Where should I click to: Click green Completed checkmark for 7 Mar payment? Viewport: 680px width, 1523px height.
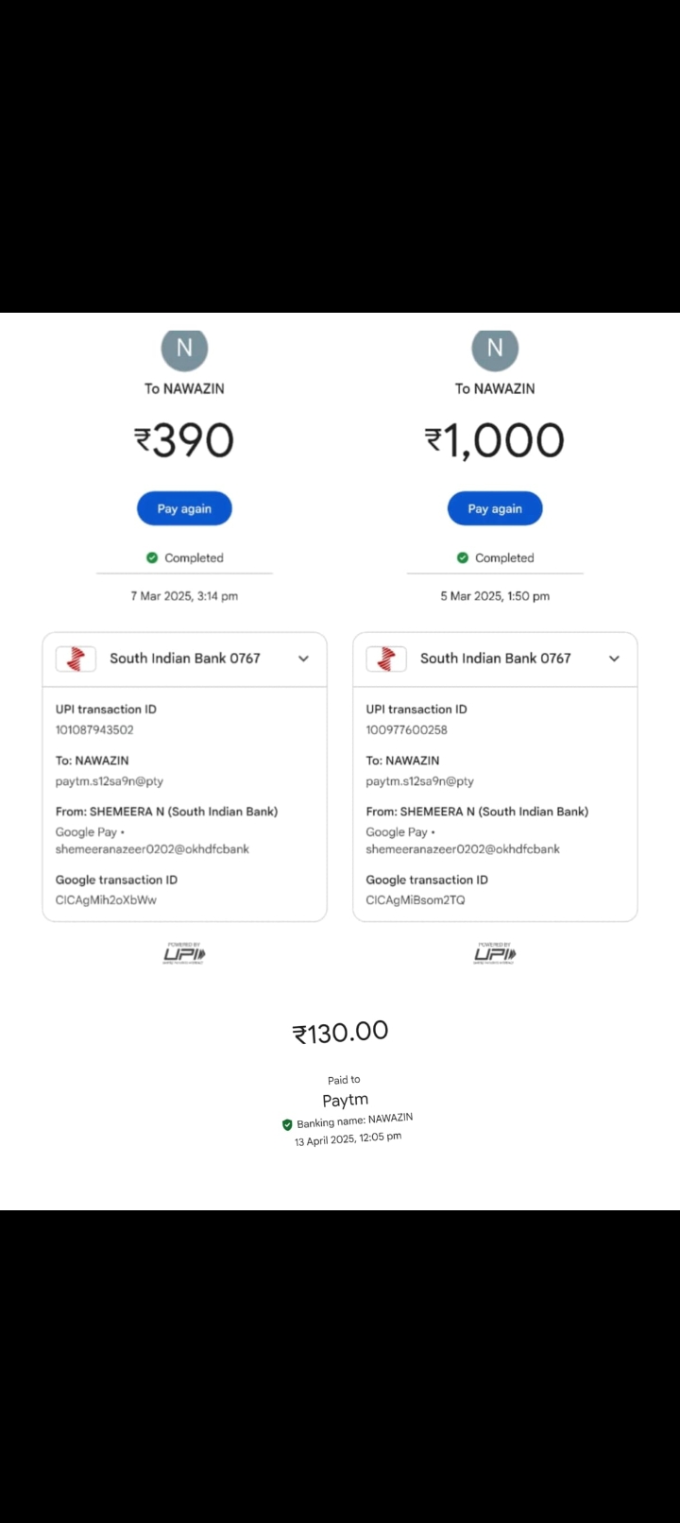point(152,557)
